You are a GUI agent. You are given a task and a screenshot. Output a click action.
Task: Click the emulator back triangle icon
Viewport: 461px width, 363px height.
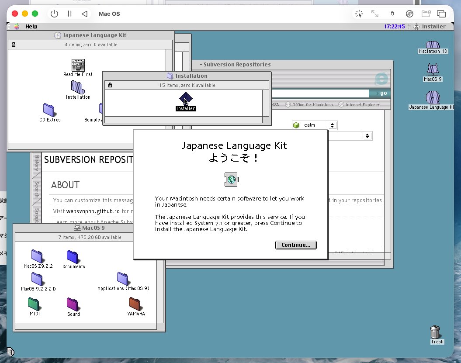pos(85,14)
